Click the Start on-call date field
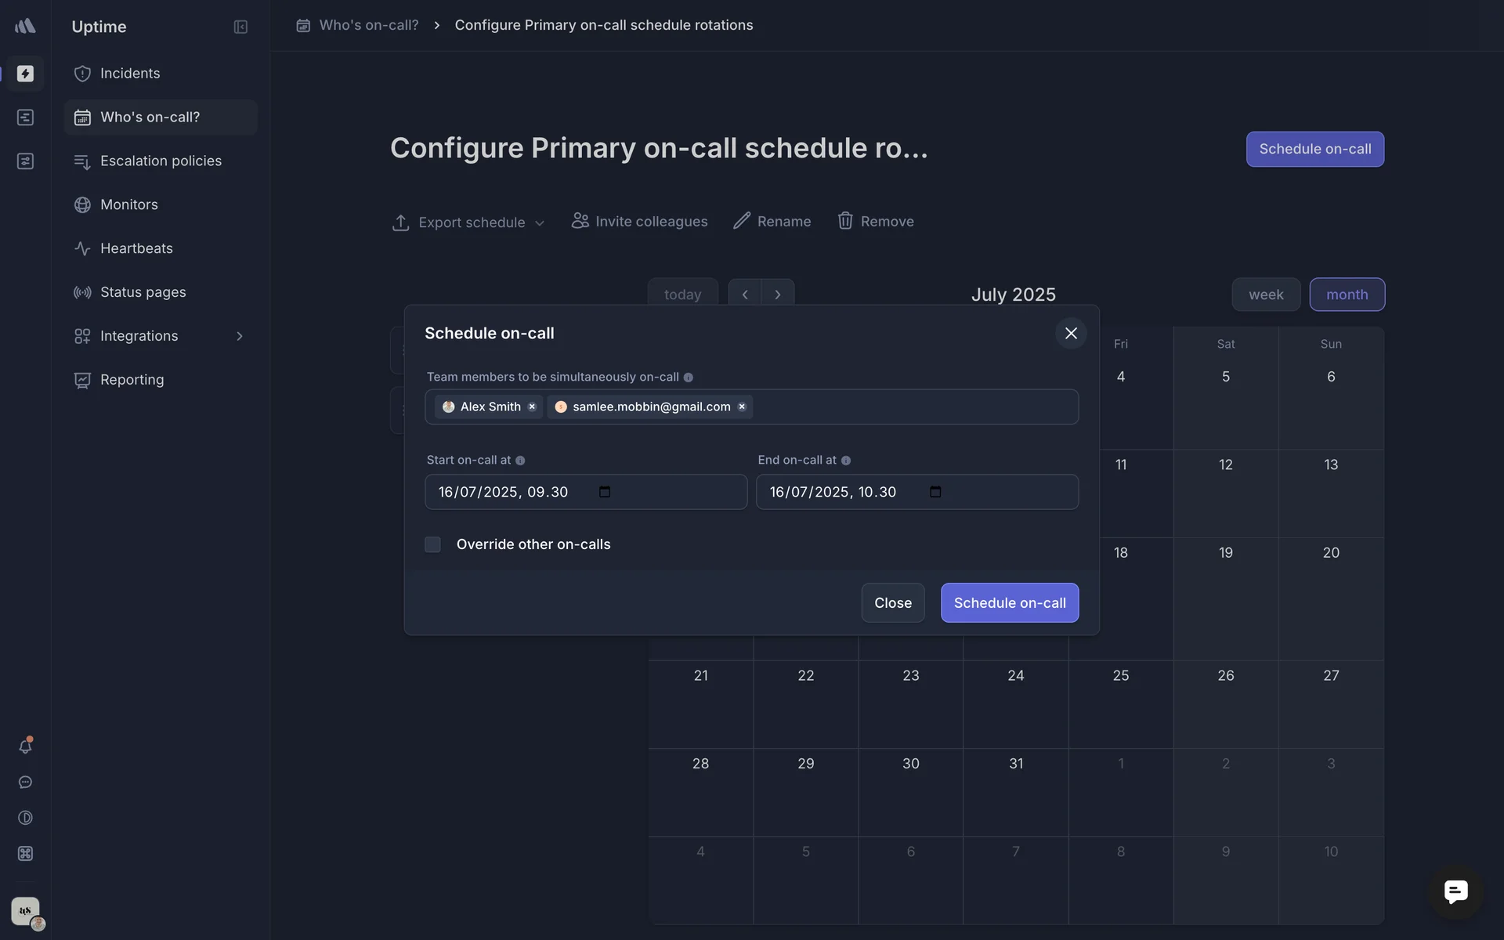This screenshot has height=940, width=1504. pos(509,492)
